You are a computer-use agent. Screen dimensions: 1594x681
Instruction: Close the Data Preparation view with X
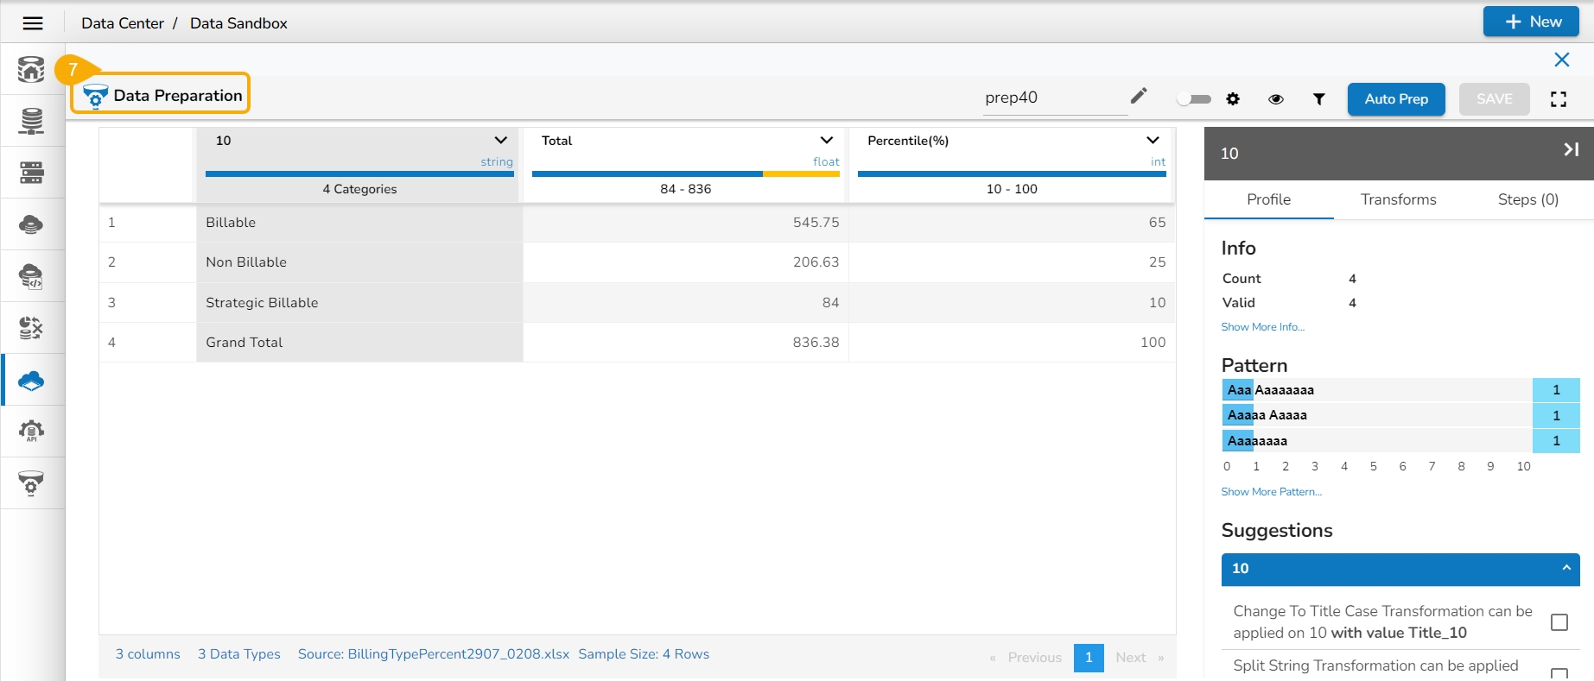tap(1562, 60)
